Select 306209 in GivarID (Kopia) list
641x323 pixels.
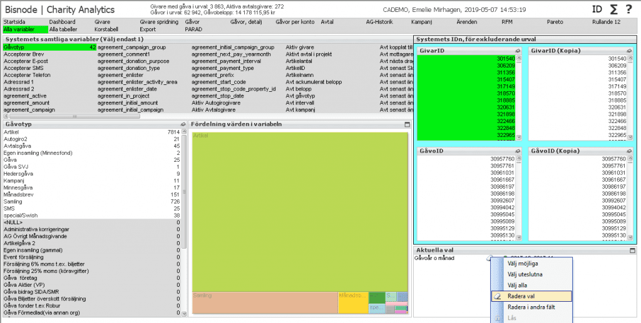pyautogui.click(x=578, y=66)
